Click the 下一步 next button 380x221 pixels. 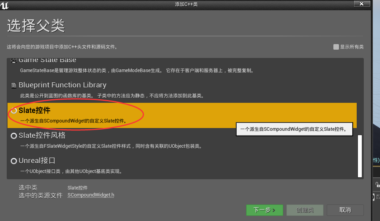(264, 210)
